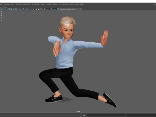Toggle viewport Shadows icon

[20, 9]
